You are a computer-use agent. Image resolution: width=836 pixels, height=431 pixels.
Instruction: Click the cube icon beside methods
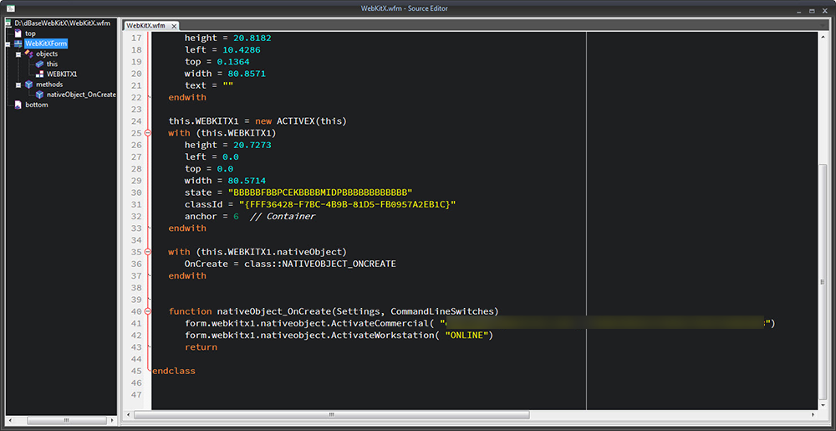click(29, 85)
